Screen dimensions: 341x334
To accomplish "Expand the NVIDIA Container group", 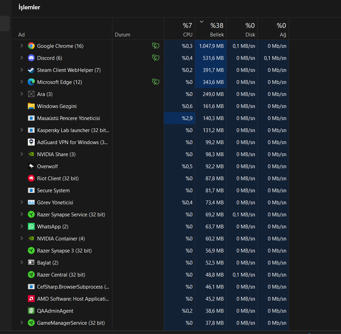I will (22, 238).
